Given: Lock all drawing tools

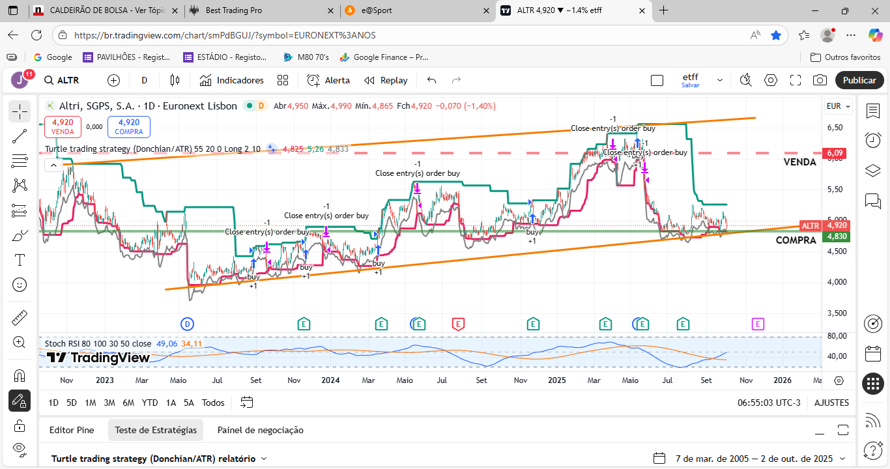Looking at the screenshot, I should point(20,425).
